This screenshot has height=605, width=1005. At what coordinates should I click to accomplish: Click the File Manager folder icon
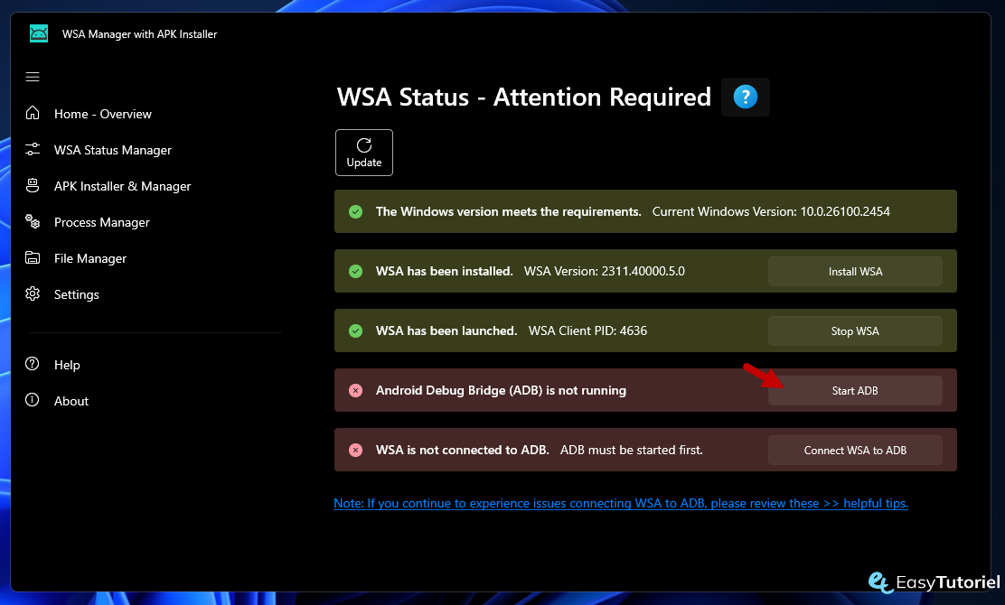[33, 258]
